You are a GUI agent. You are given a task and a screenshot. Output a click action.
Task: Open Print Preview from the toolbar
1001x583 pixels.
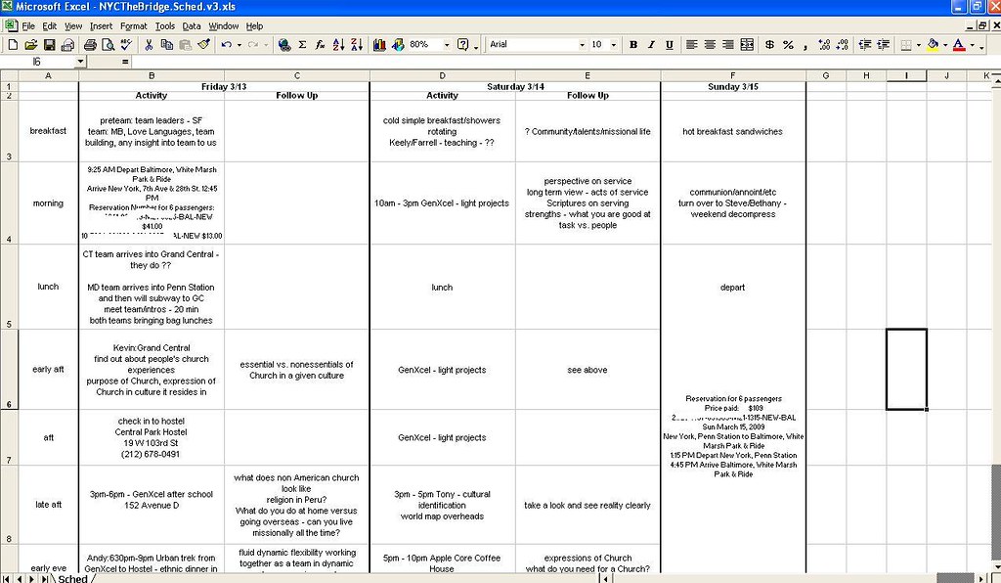[108, 45]
